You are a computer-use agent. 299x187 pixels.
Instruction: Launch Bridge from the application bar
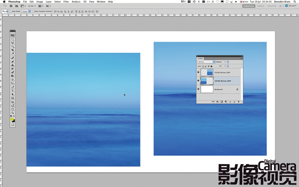click(x=11, y=6)
